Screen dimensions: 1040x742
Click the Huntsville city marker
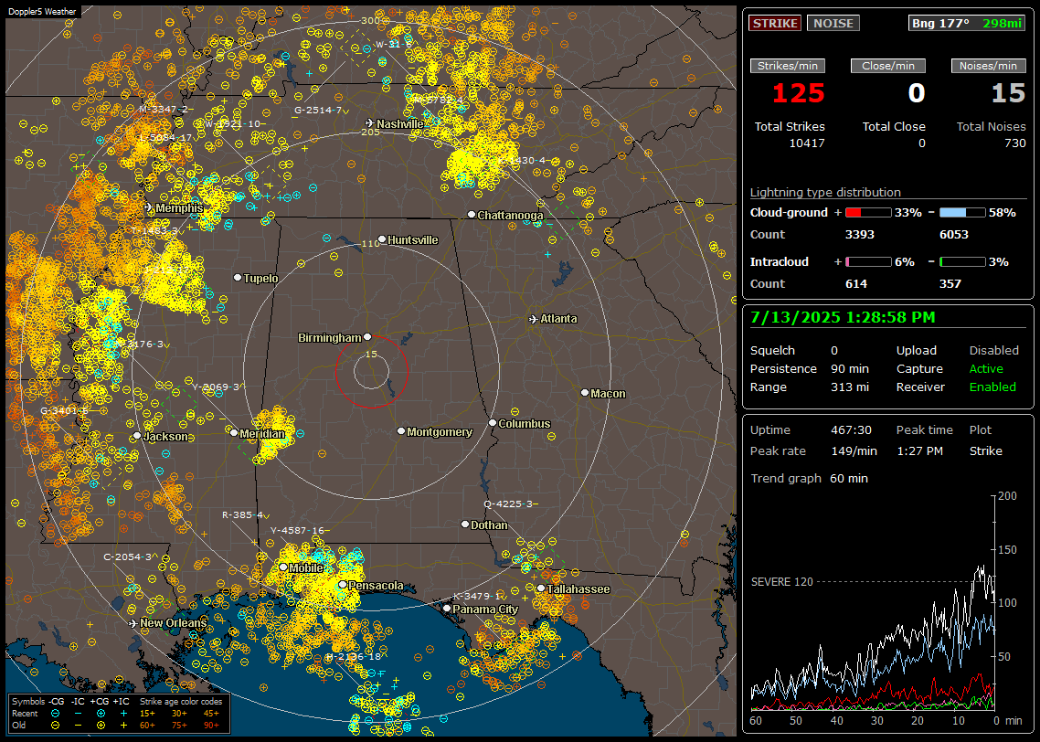pos(382,239)
